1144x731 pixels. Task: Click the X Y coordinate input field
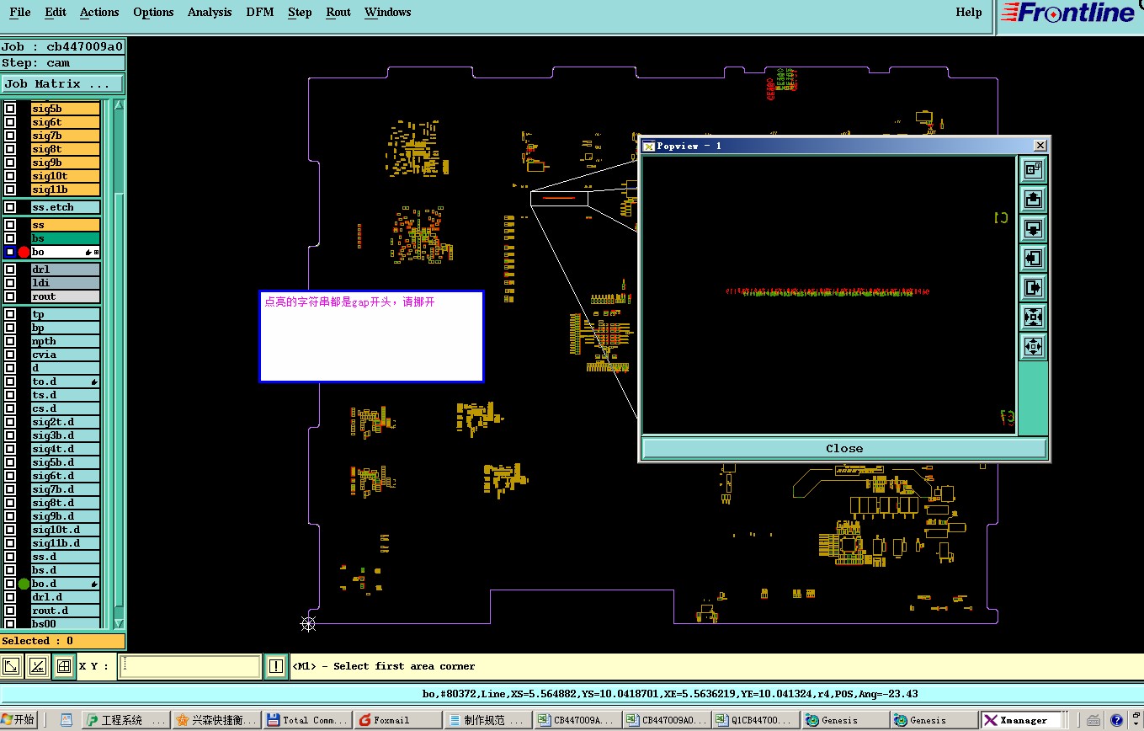pyautogui.click(x=190, y=666)
